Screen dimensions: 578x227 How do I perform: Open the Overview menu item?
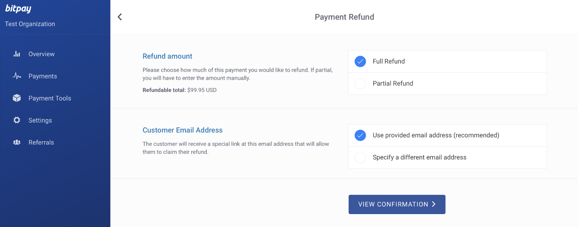point(41,54)
